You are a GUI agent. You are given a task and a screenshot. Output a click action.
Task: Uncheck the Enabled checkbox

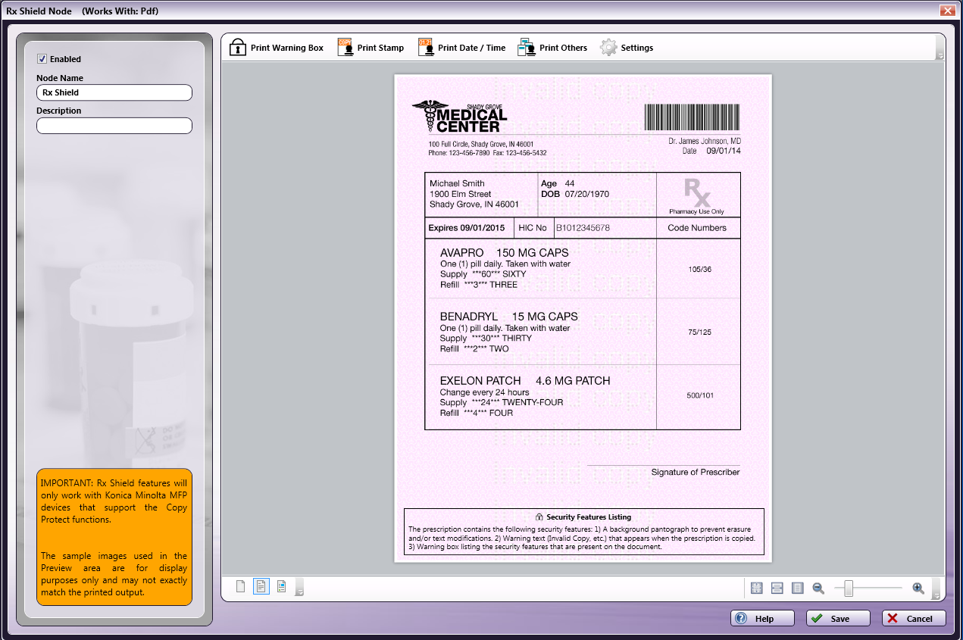[42, 59]
